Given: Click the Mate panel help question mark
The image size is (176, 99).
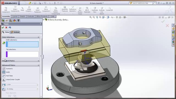Looking at the screenshot, I should point(40,24).
